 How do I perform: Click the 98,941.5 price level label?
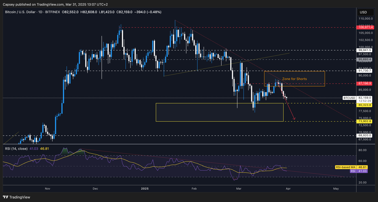pos(365,50)
